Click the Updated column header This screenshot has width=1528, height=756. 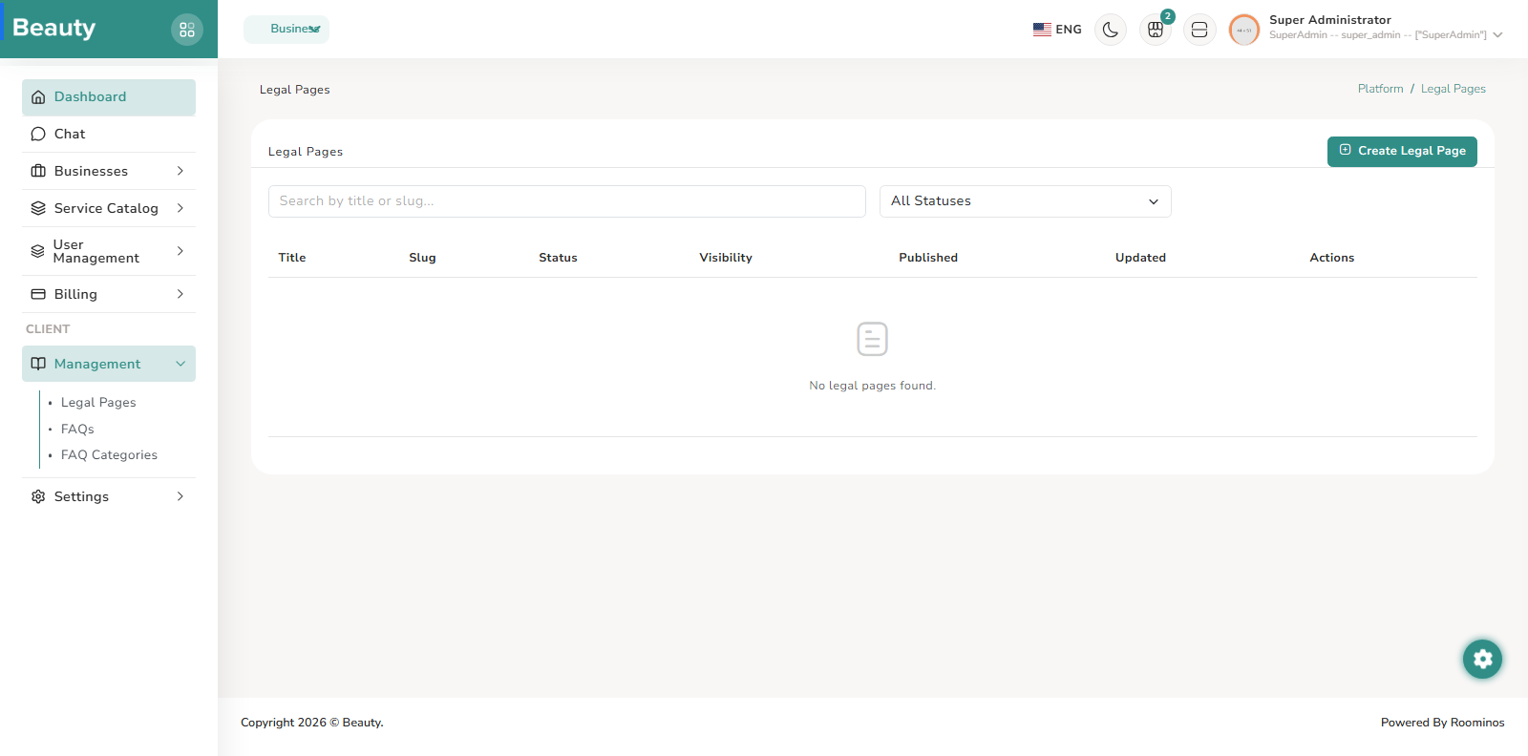1140,258
